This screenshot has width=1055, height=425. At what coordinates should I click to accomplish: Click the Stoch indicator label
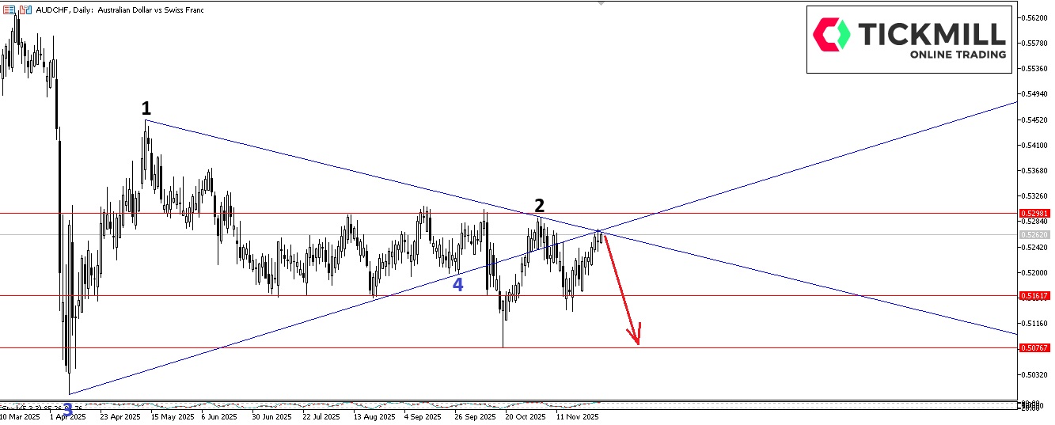(24, 407)
